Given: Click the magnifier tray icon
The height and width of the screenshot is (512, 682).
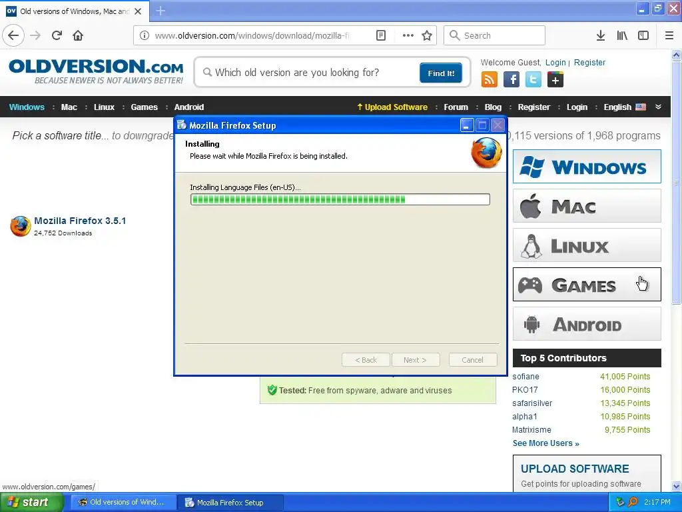Looking at the screenshot, I should [x=633, y=502].
